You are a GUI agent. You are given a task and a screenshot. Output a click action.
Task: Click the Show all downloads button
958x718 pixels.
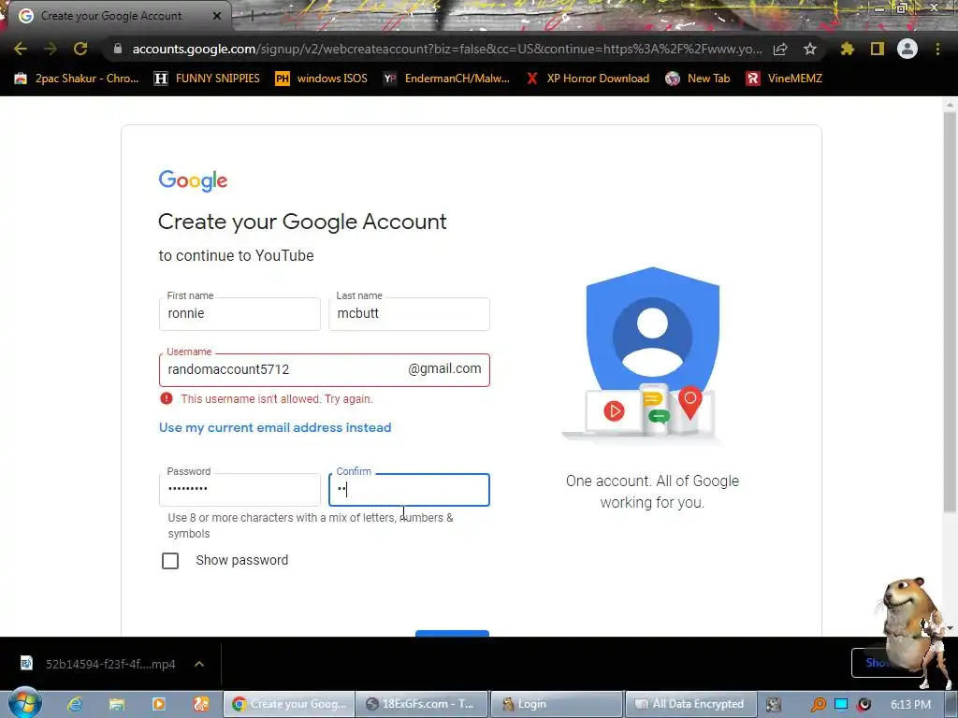876,663
